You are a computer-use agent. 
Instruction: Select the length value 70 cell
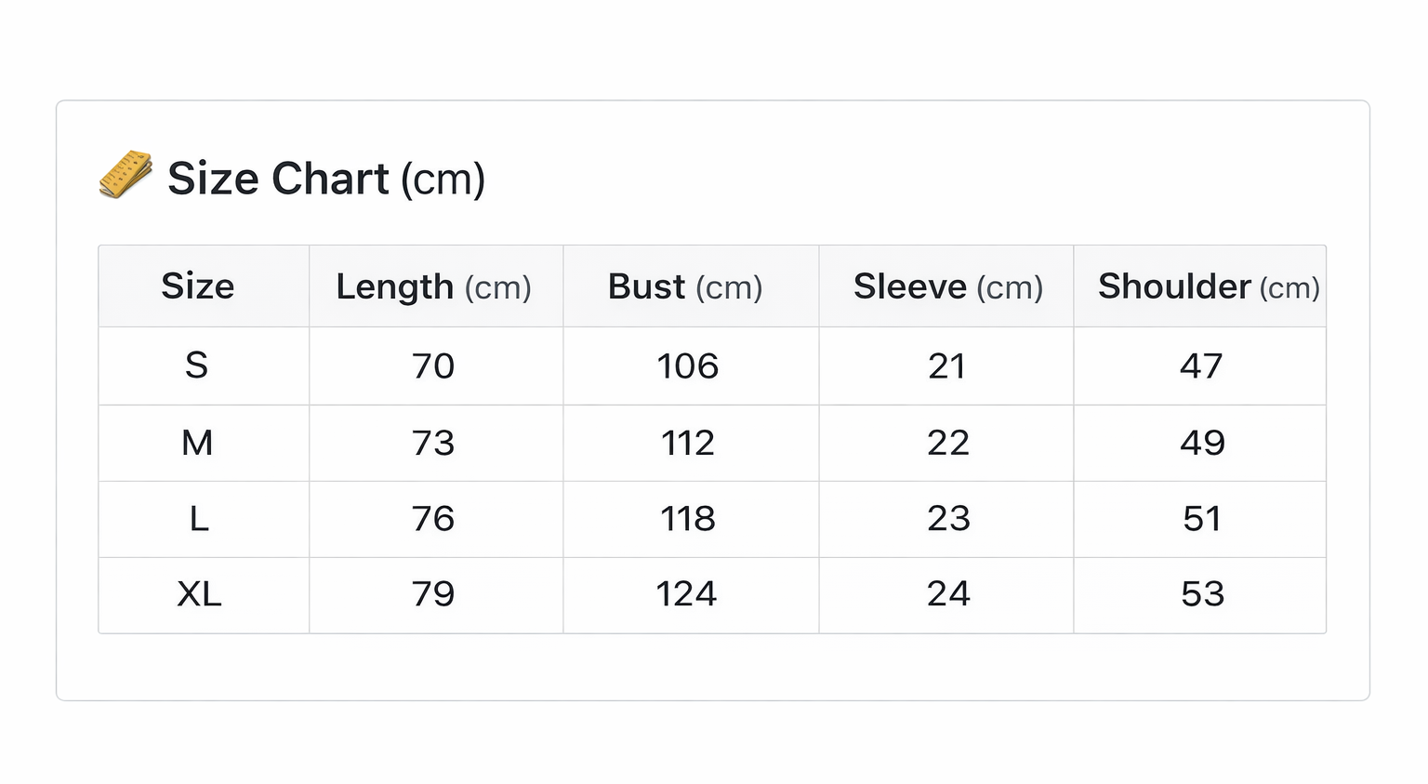433,366
